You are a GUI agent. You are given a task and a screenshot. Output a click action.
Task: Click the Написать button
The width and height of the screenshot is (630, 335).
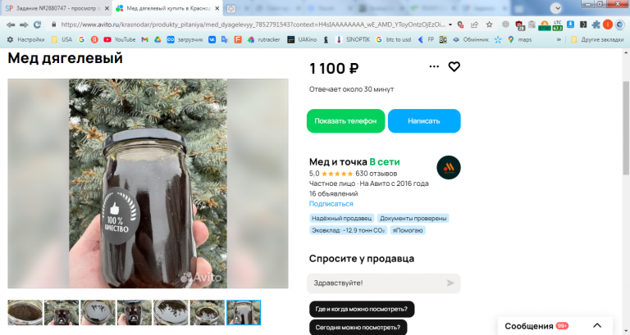pyautogui.click(x=424, y=120)
